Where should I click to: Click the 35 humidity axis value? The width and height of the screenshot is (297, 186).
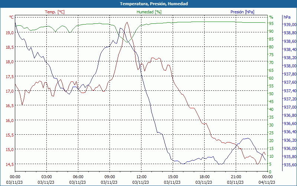coord(271,117)
